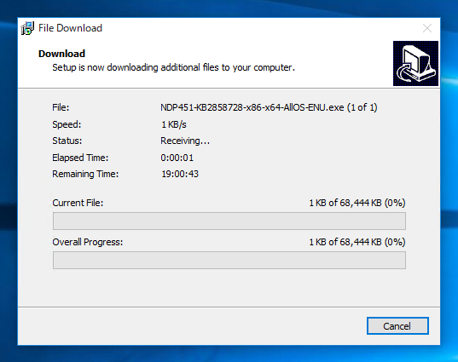Click the Overall Progress 68,444 KB size text
The width and height of the screenshot is (458, 362).
pos(357,242)
